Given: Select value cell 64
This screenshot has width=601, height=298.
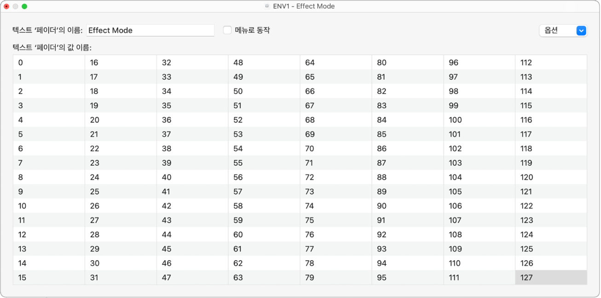Looking at the screenshot, I should click(x=335, y=62).
